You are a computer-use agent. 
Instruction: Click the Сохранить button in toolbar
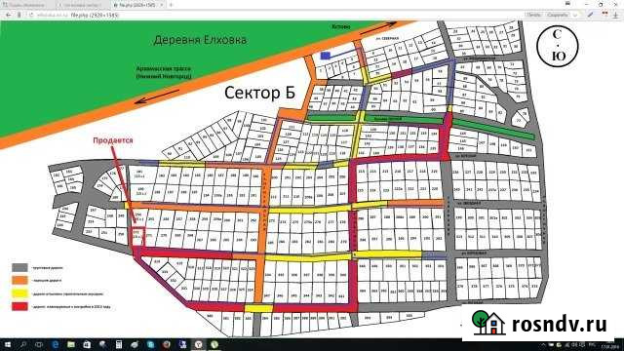[x=557, y=16]
